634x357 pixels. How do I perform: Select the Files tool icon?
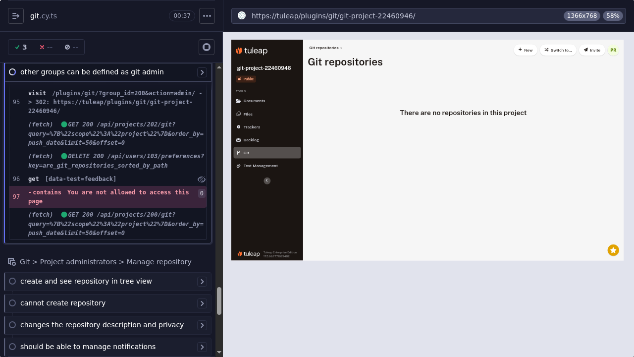click(239, 114)
